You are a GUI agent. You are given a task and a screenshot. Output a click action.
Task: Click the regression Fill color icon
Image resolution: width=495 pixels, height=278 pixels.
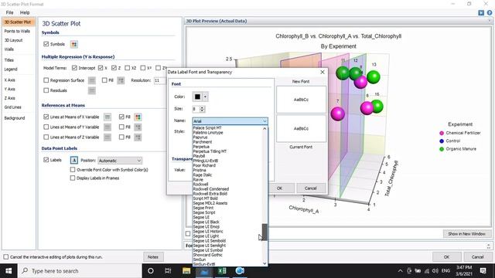pos(121,80)
